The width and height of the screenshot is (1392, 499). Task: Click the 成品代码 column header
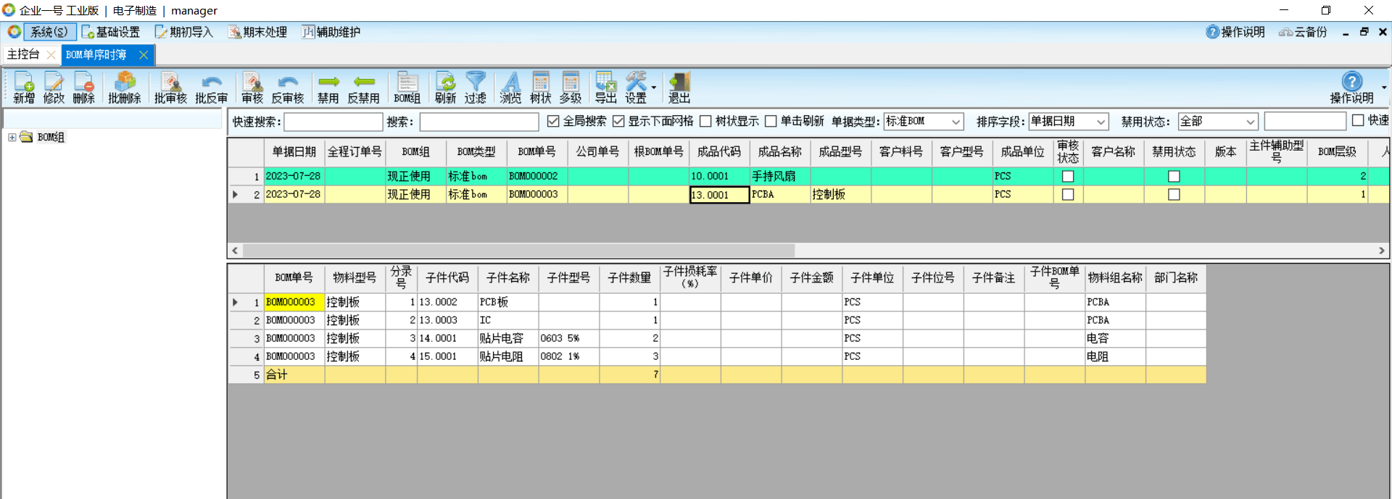pyautogui.click(x=718, y=151)
